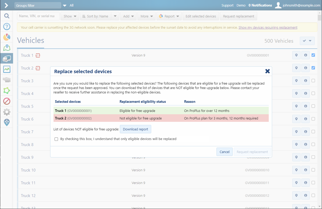The width and height of the screenshot is (322, 209).
Task: Click the Administration gear sidebar icon
Action: pos(7,112)
